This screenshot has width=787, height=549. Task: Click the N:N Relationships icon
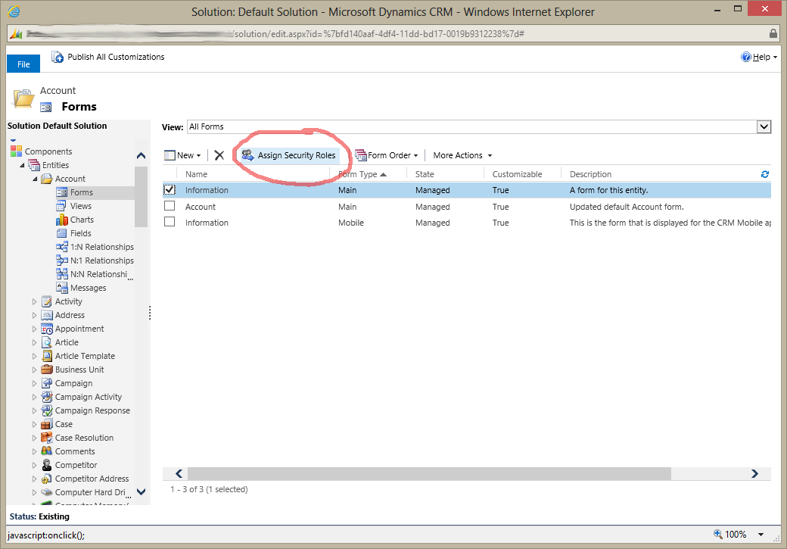click(62, 274)
